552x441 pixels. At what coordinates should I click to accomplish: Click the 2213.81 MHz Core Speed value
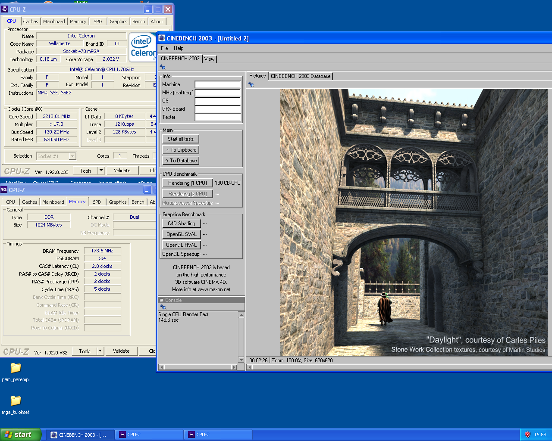pos(56,116)
